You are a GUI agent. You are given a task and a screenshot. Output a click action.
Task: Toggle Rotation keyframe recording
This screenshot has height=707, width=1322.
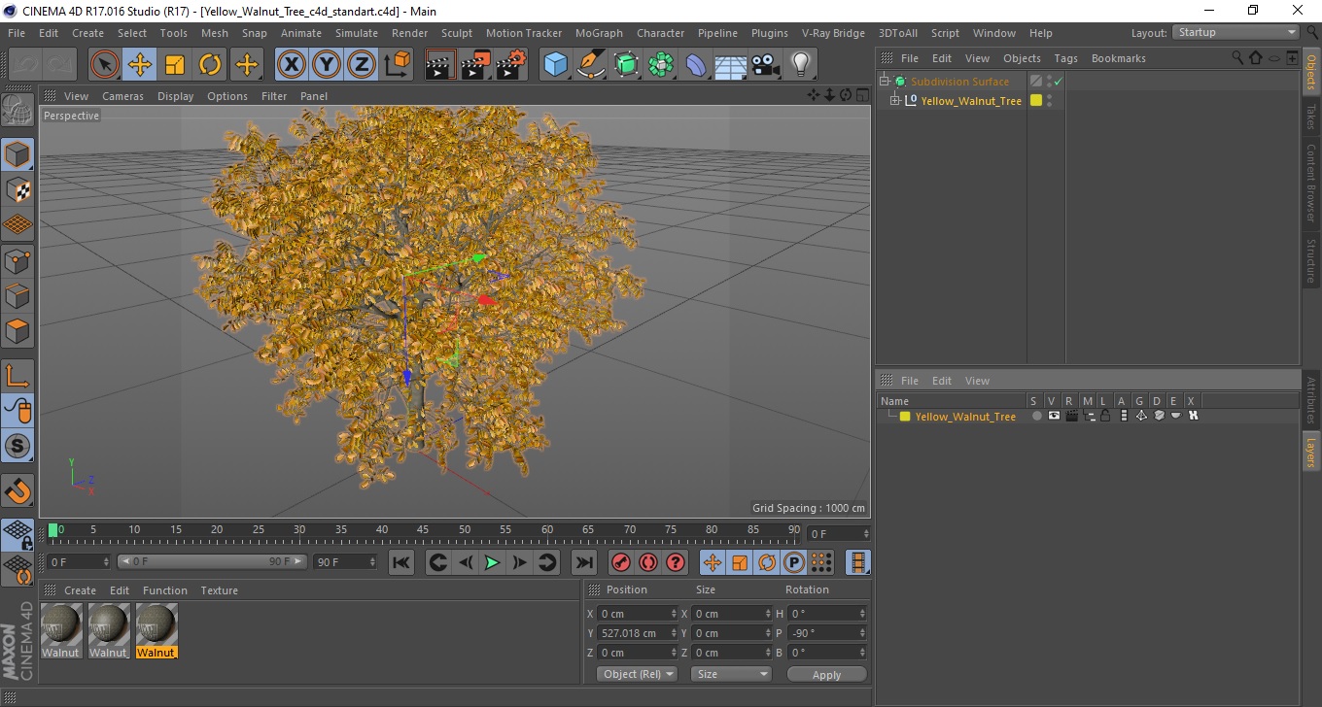(767, 562)
